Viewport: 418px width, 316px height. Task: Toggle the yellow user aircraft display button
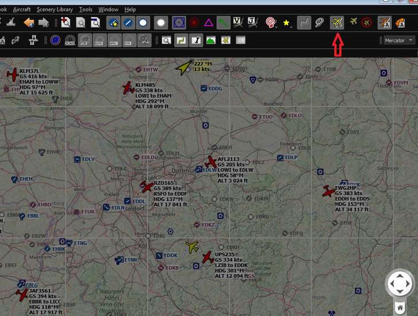(338, 22)
